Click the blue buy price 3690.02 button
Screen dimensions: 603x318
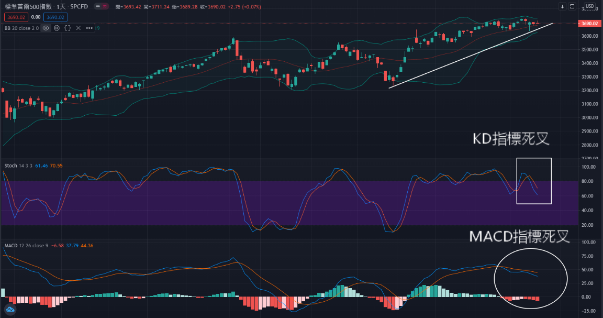55,17
